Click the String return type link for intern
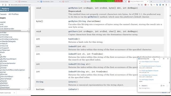 click(40, 82)
